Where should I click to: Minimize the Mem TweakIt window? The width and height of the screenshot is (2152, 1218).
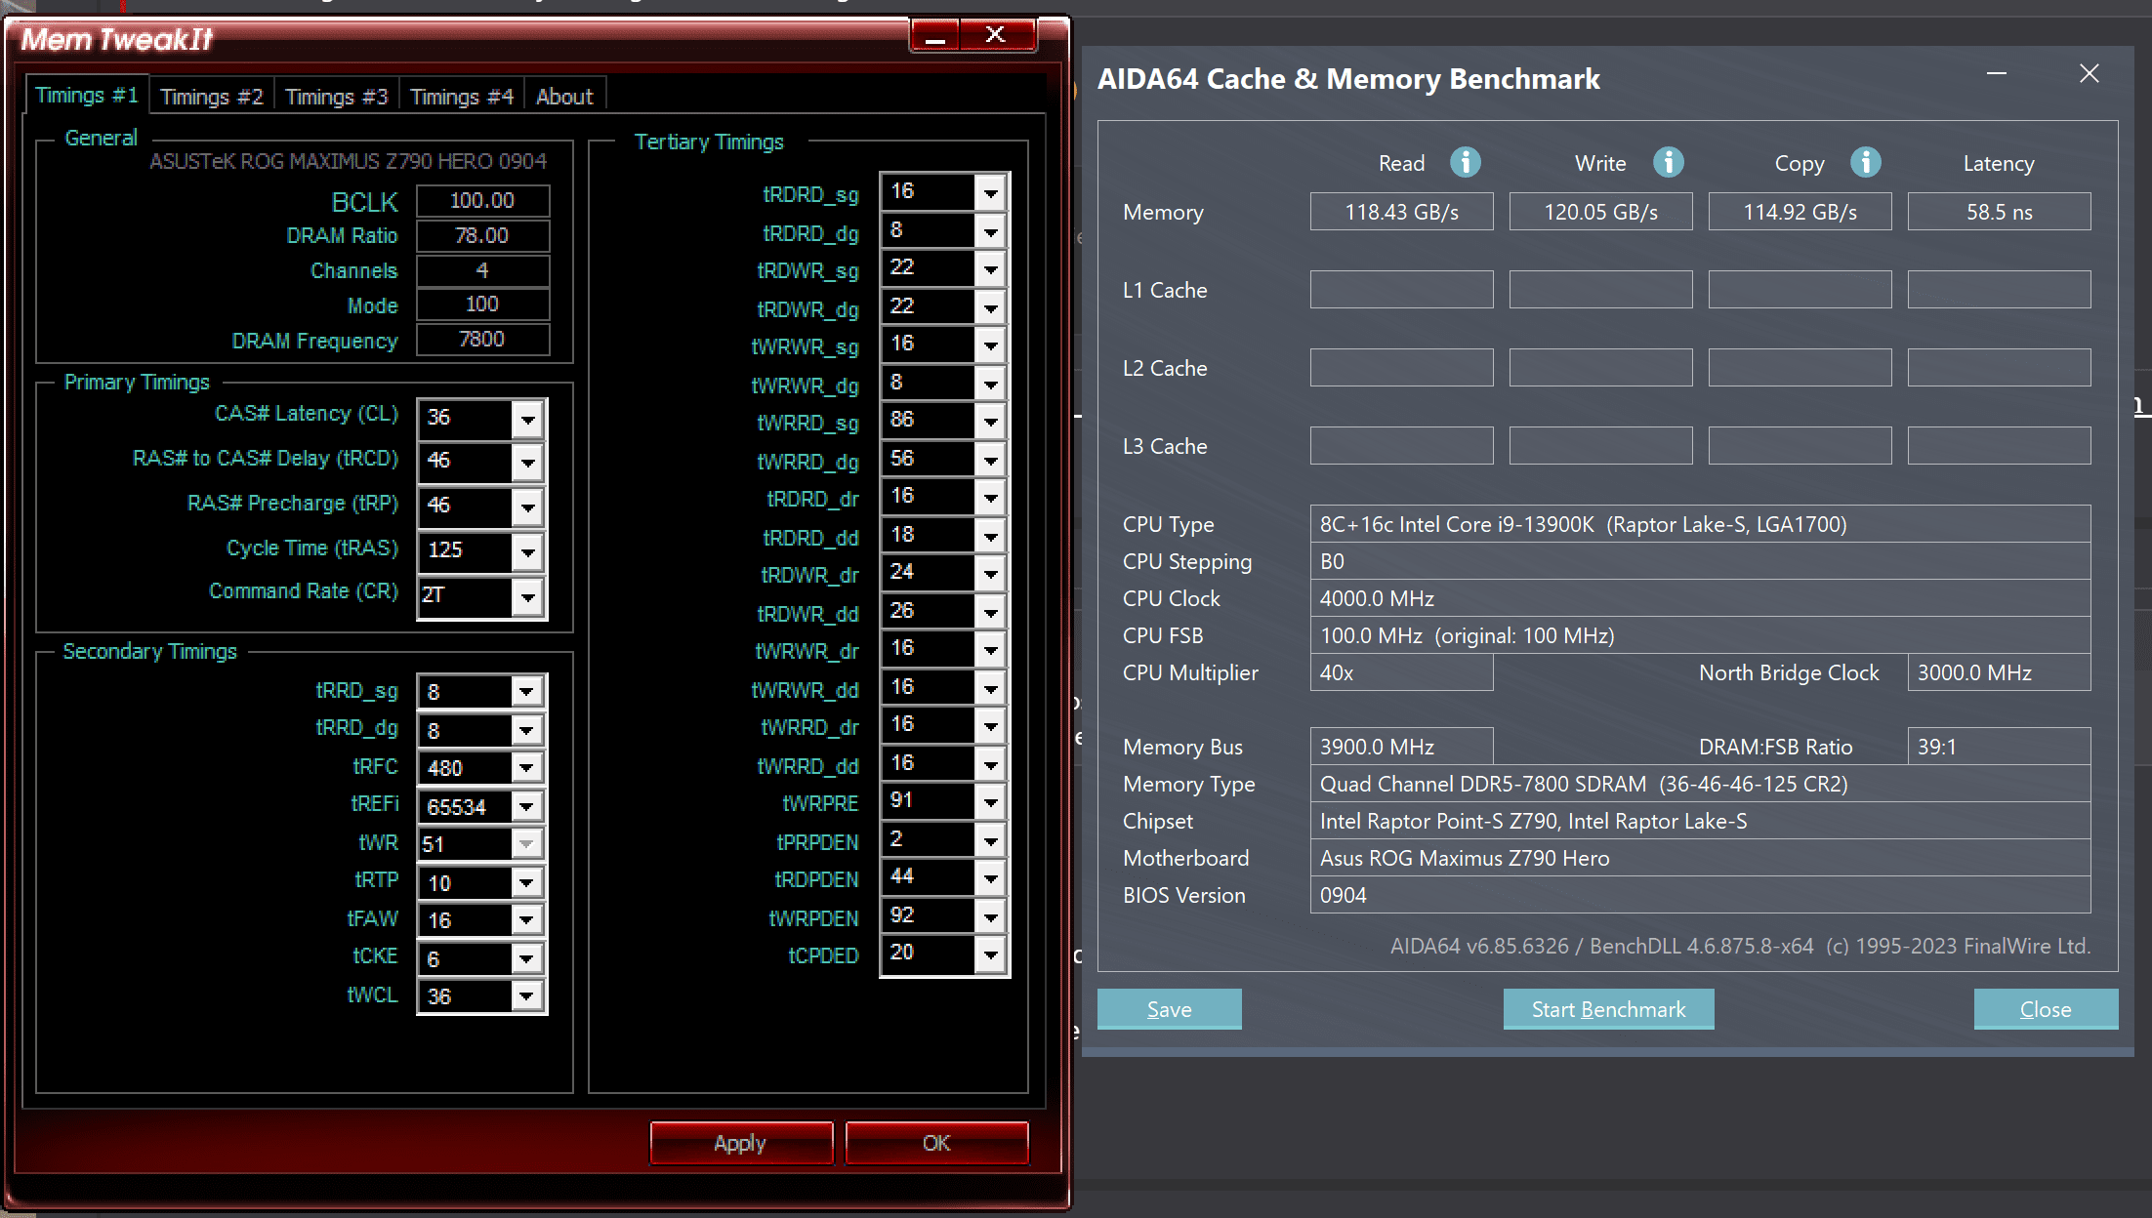point(935,36)
